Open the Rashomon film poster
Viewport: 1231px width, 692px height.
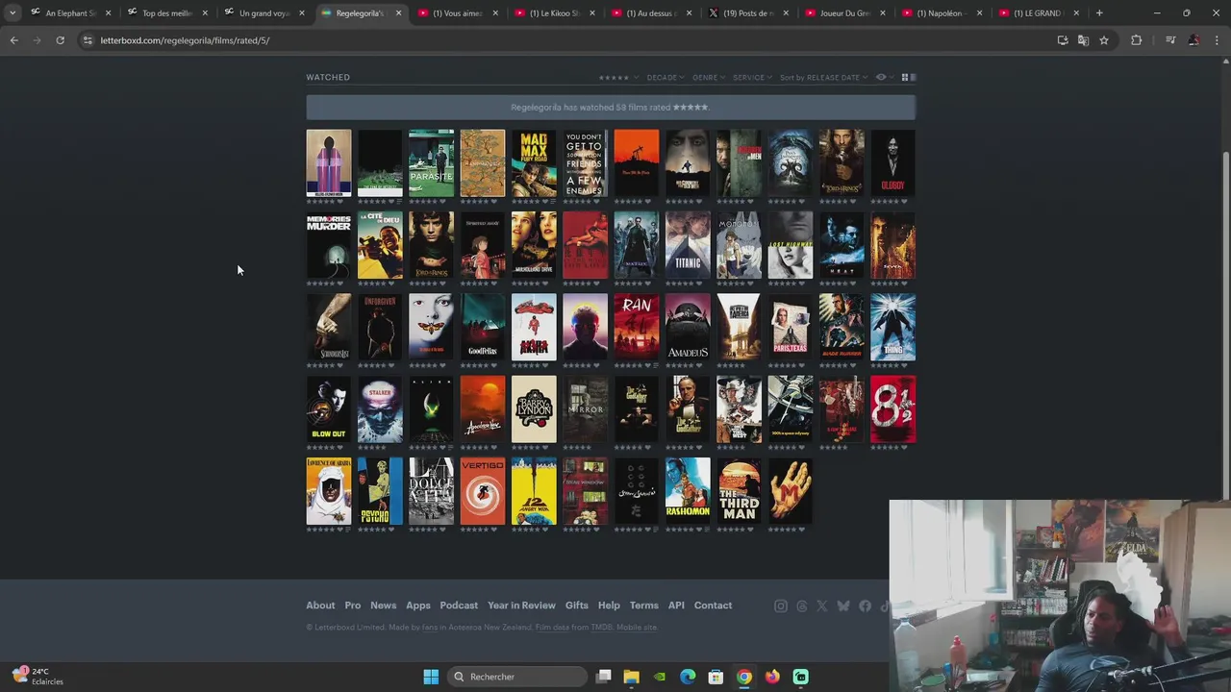pos(688,491)
